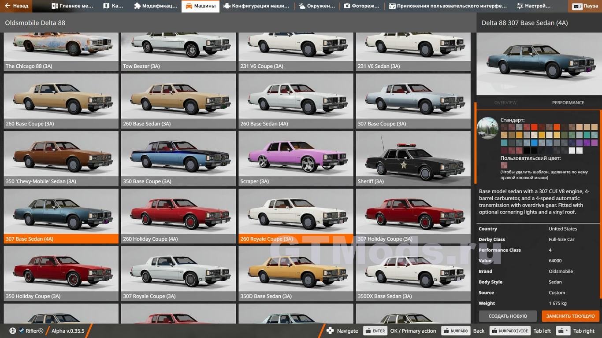Open the camera icon Фоторежим tab
The height and width of the screenshot is (338, 602).
pyautogui.click(x=362, y=6)
